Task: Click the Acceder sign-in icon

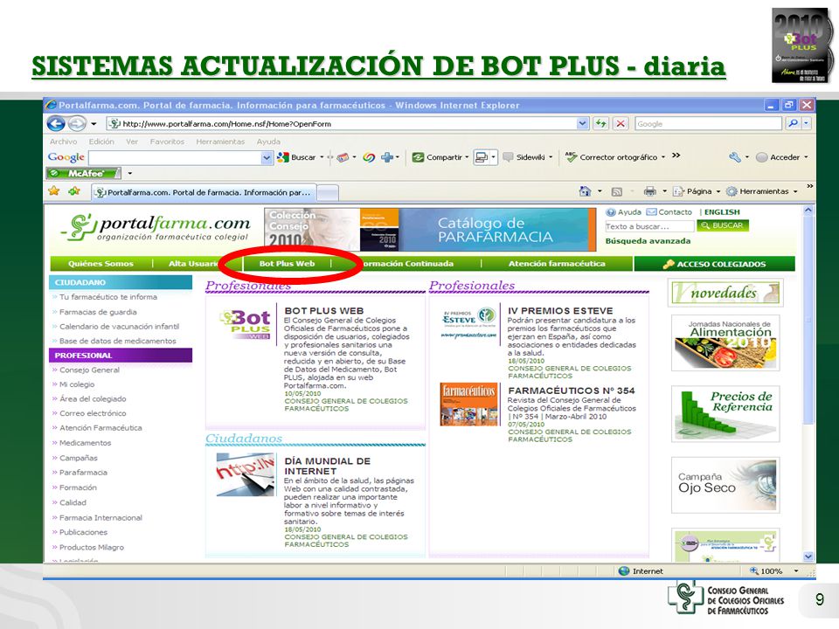Action: point(761,157)
